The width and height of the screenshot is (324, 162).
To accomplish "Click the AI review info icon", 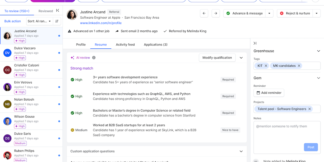I will [x=94, y=58].
